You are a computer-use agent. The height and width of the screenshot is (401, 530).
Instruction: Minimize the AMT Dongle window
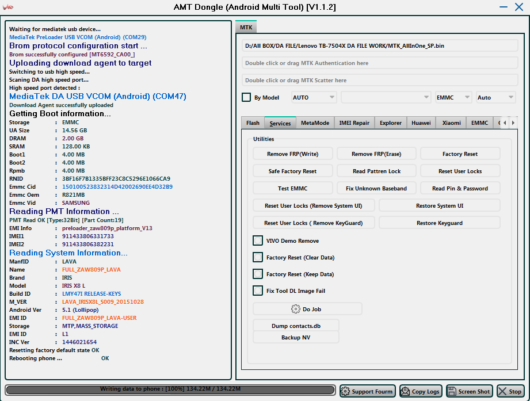(504, 7)
